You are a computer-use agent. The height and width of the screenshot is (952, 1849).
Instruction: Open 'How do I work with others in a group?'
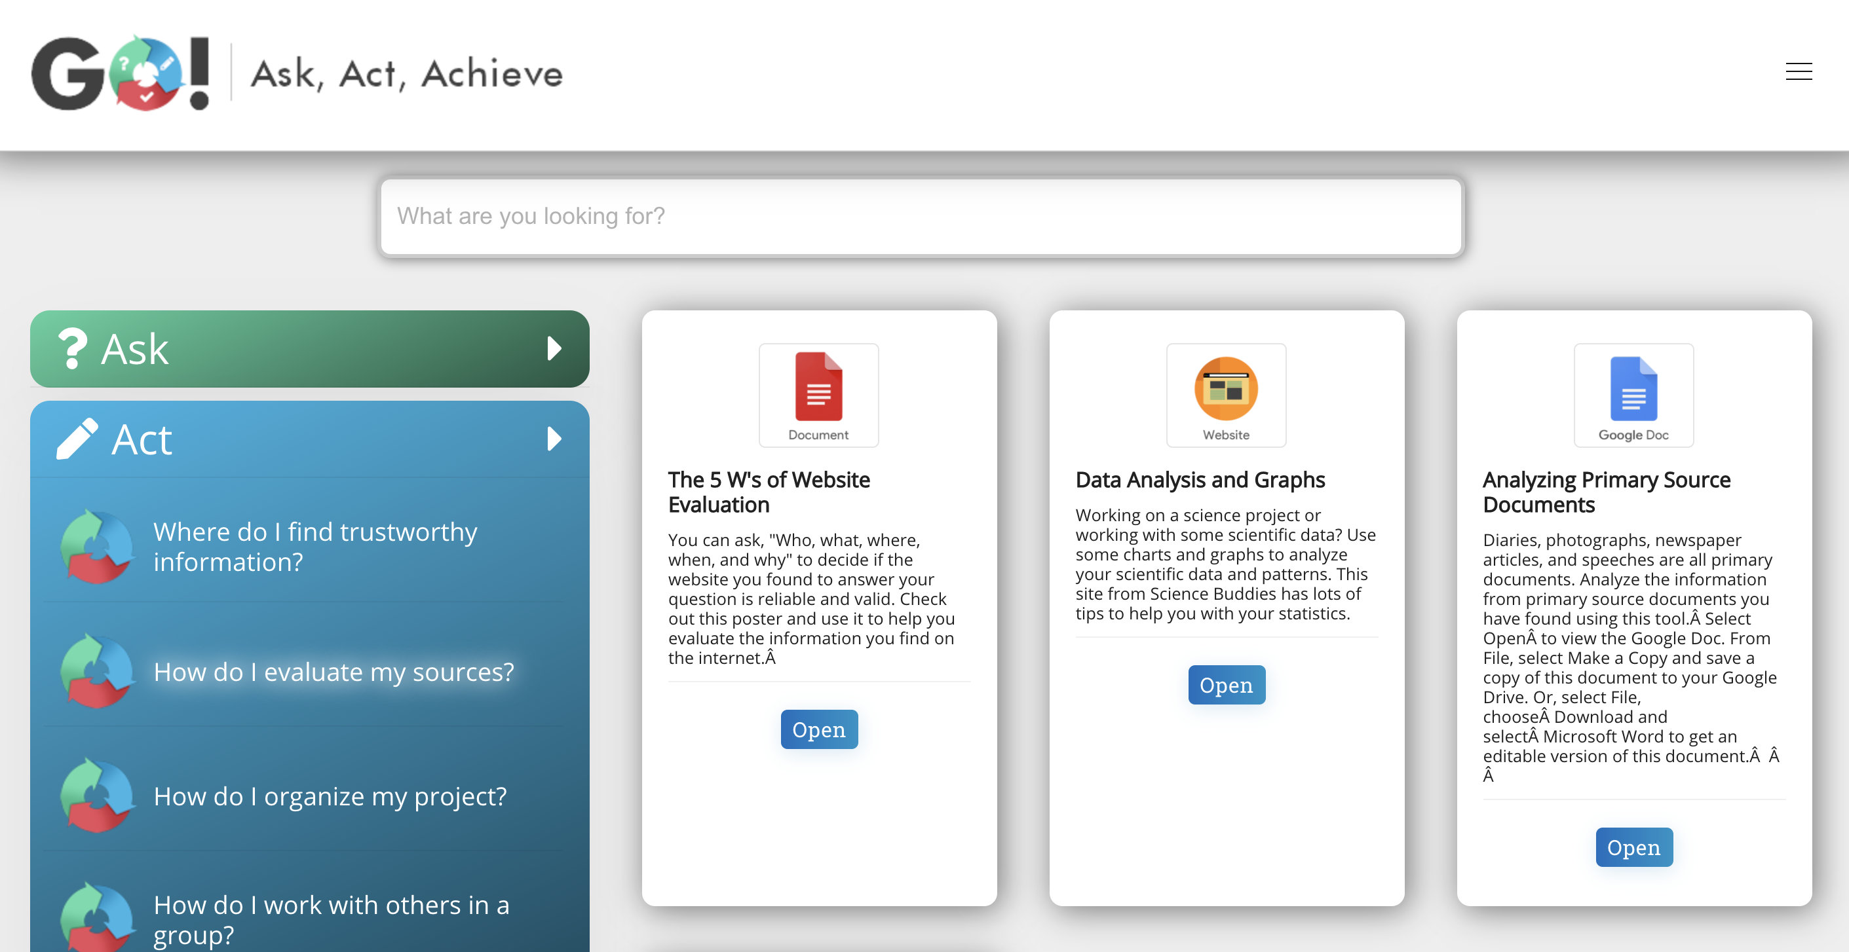pos(332,920)
